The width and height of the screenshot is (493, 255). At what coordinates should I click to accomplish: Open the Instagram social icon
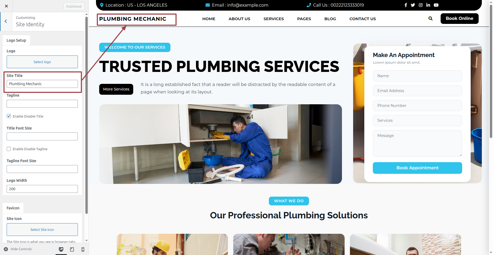tap(421, 5)
